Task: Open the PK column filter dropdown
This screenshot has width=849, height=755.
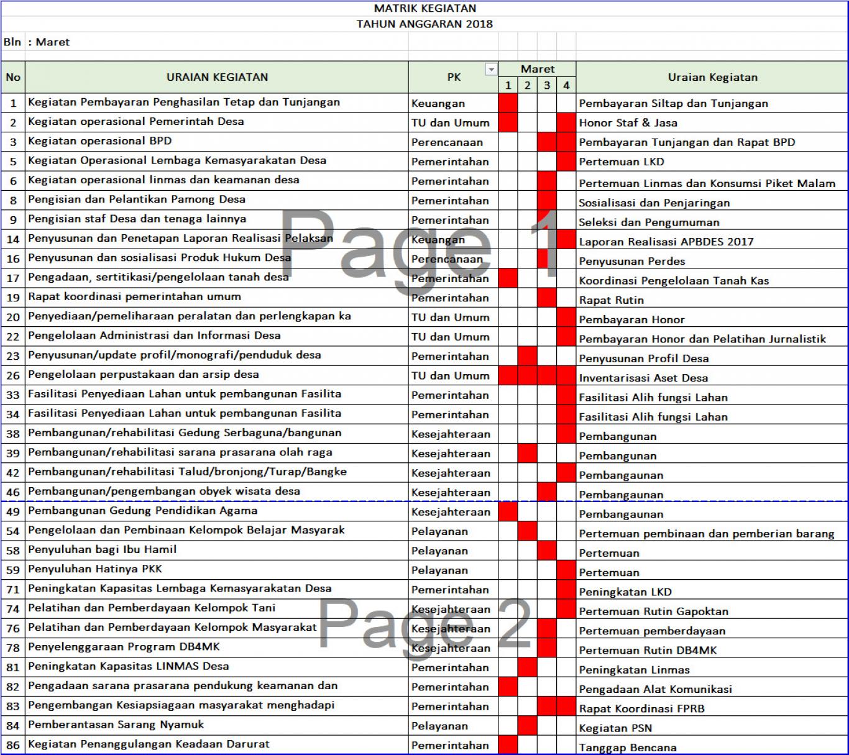Action: coord(491,70)
